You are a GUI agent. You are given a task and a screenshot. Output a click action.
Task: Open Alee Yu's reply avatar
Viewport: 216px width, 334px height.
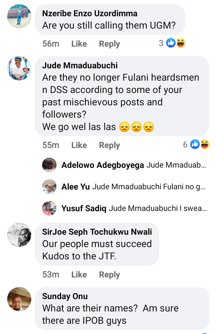(x=49, y=187)
